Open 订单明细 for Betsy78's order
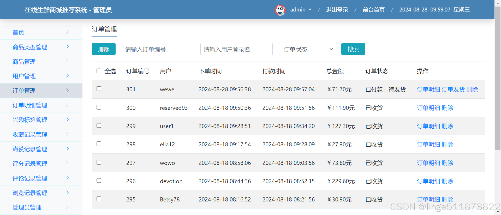The width and height of the screenshot is (501, 215). [x=428, y=199]
